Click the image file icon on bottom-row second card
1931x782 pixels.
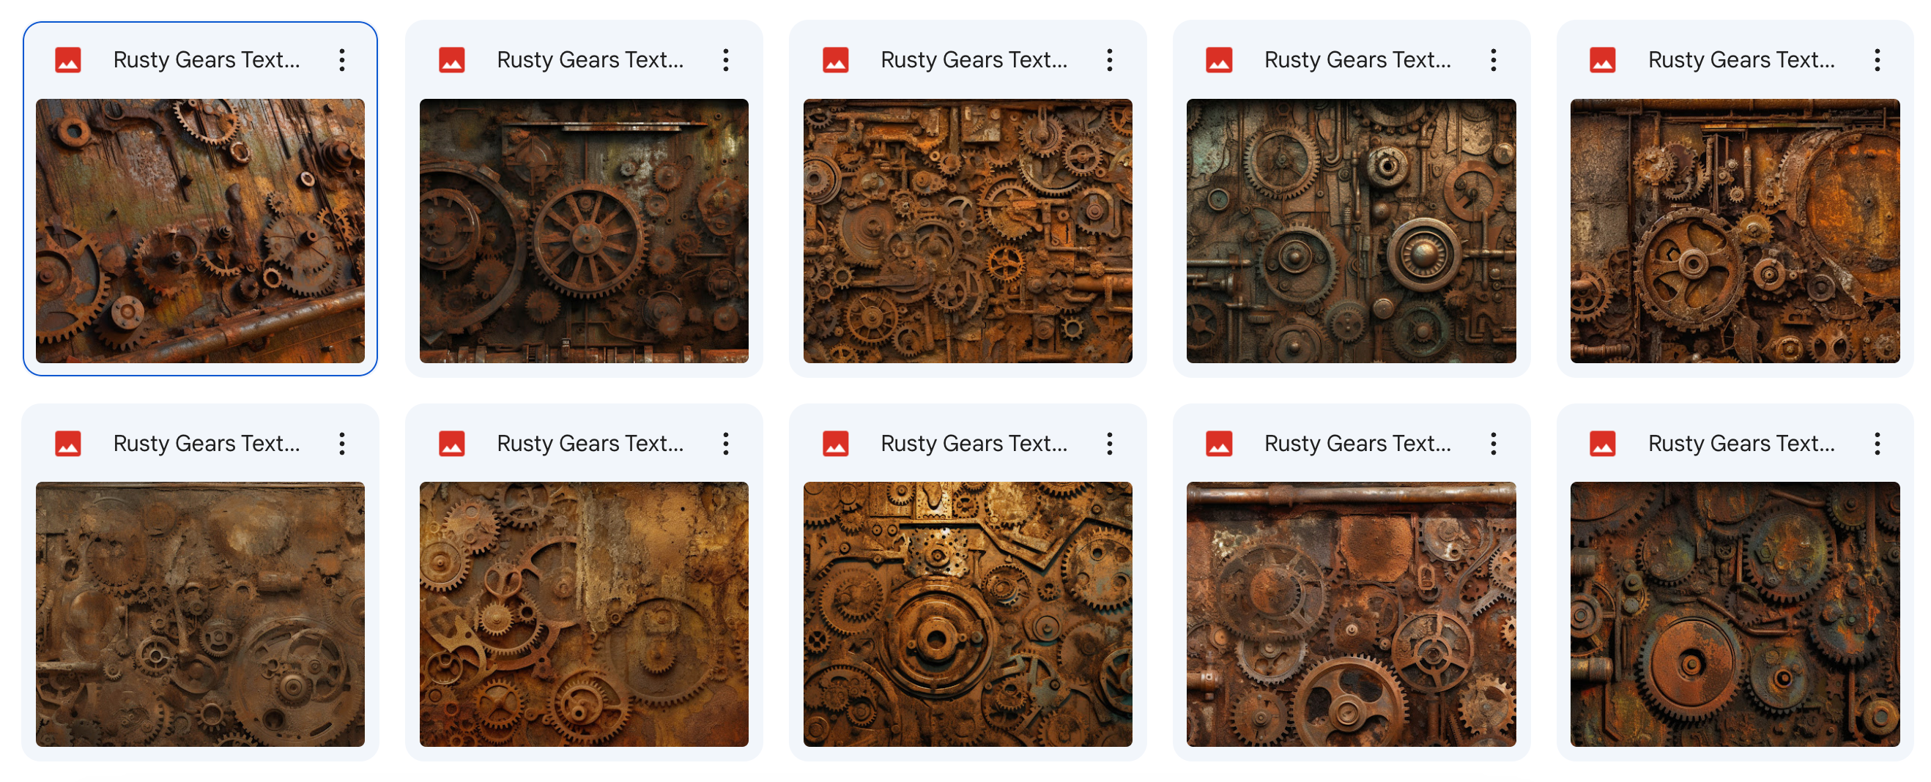tap(452, 444)
